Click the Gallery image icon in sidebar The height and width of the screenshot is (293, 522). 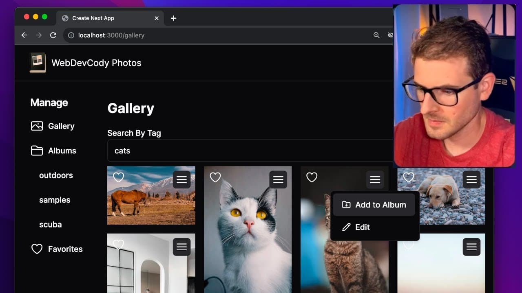point(37,126)
